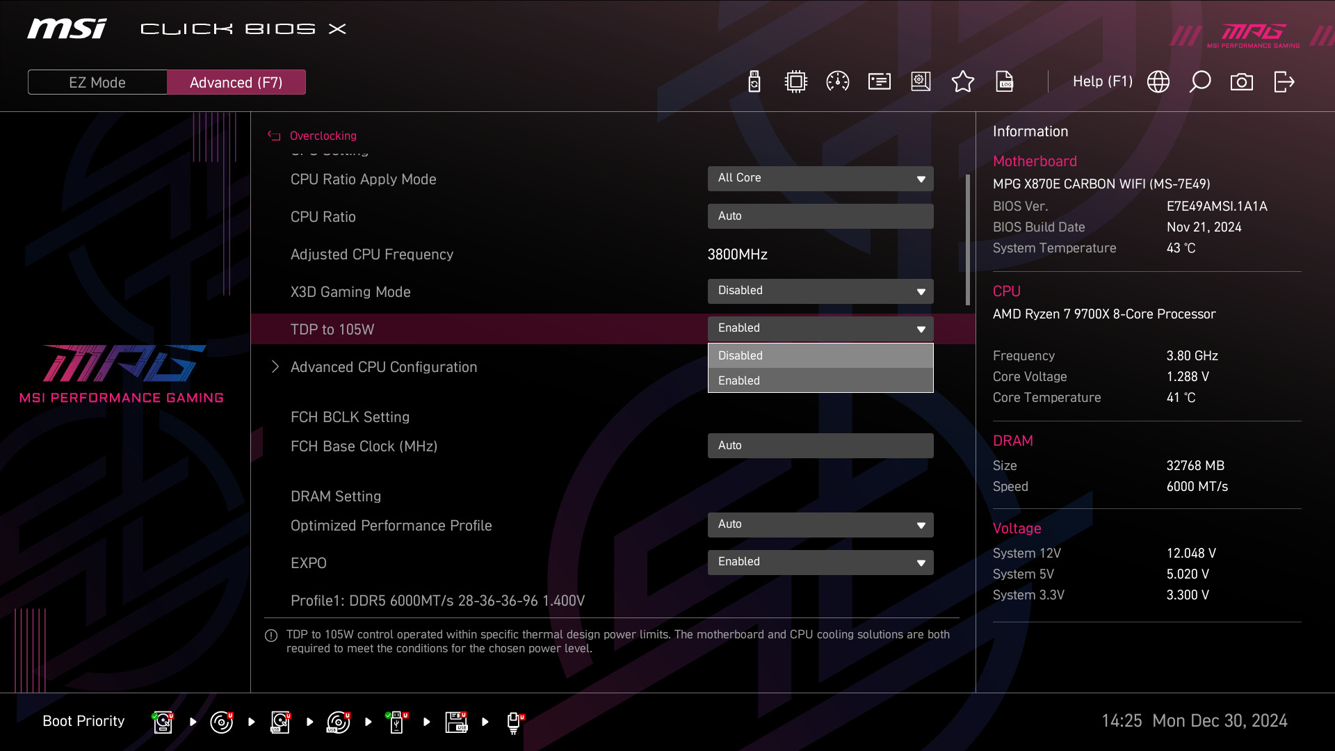This screenshot has width=1335, height=751.
Task: Click the Motherboard heading in Information panel
Action: (1035, 161)
